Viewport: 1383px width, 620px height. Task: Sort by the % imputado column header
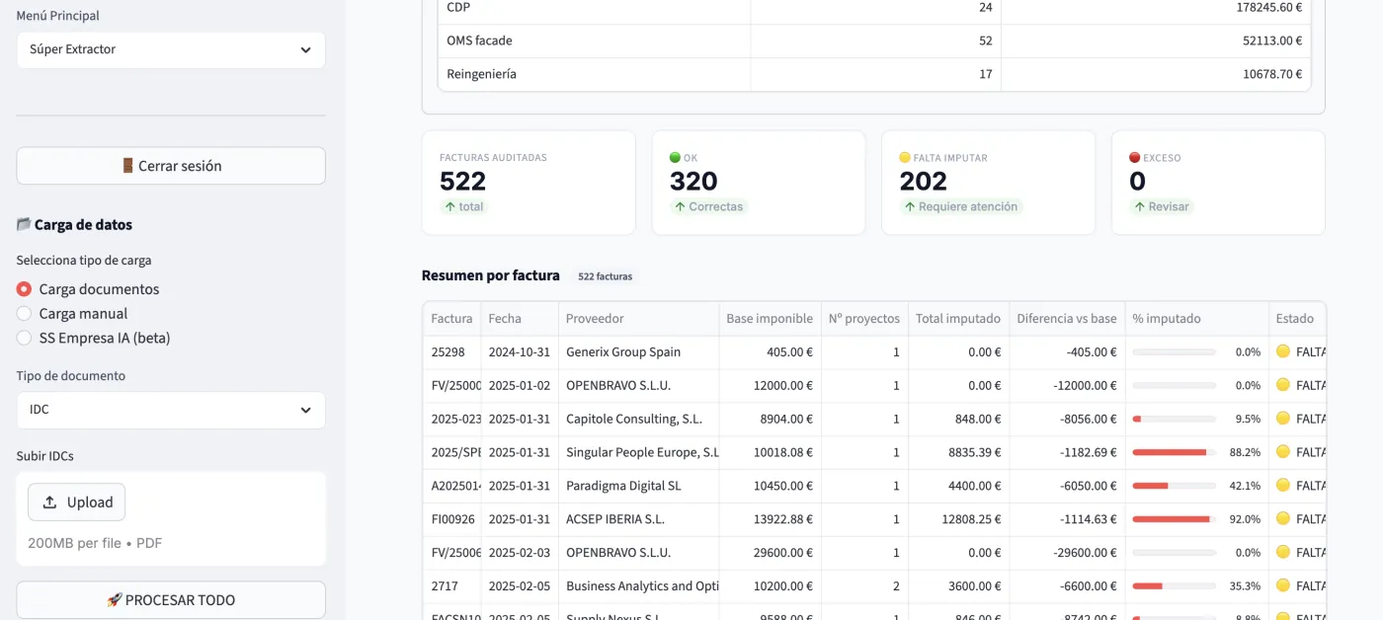coord(1197,319)
